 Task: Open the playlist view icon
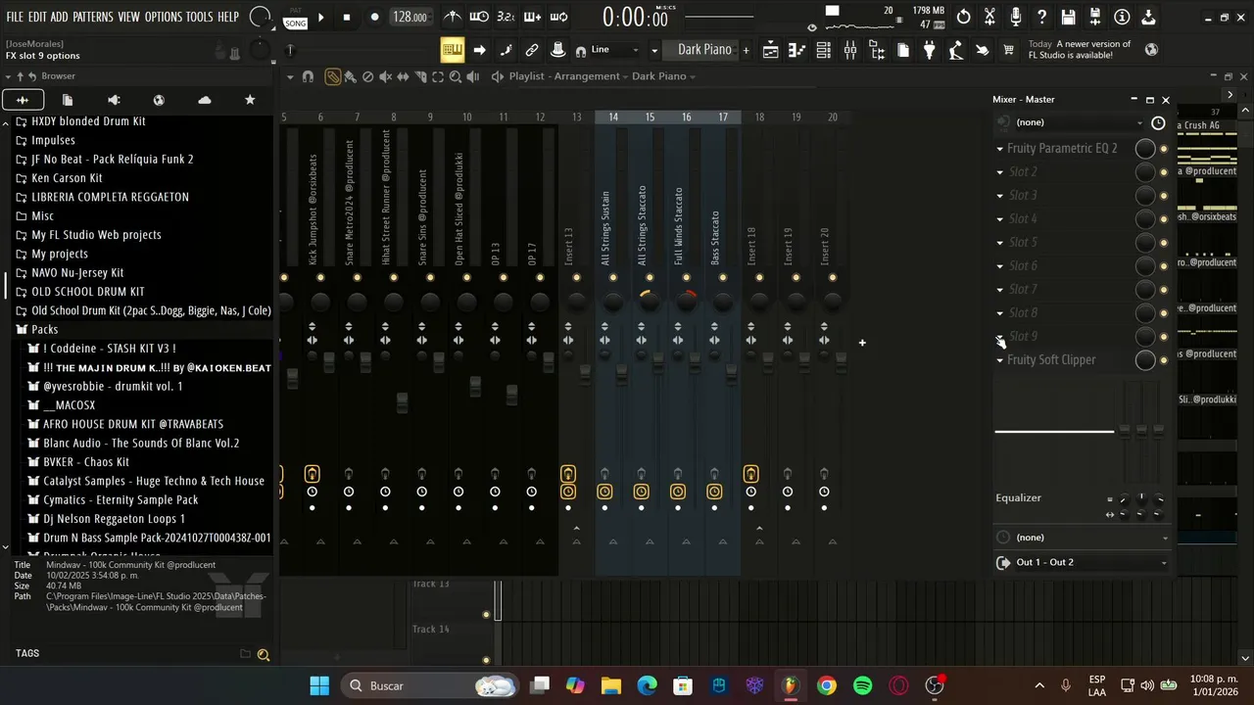(x=771, y=50)
